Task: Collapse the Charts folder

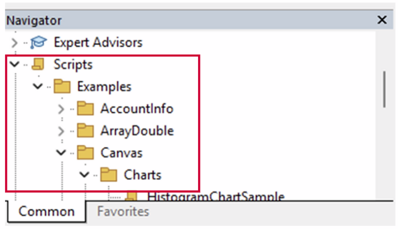Action: [x=84, y=174]
